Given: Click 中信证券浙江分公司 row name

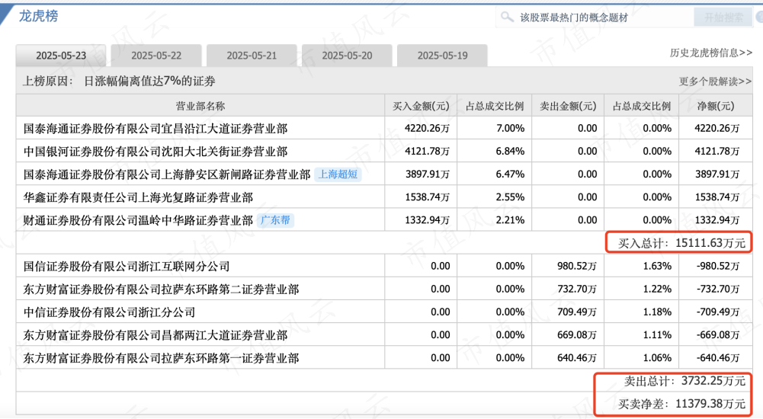Looking at the screenshot, I should tap(109, 312).
